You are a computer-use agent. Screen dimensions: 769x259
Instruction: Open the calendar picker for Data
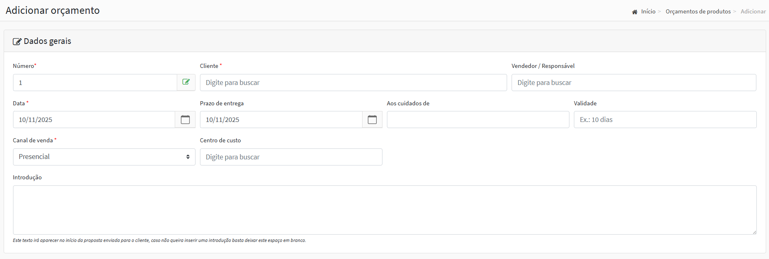tap(185, 120)
